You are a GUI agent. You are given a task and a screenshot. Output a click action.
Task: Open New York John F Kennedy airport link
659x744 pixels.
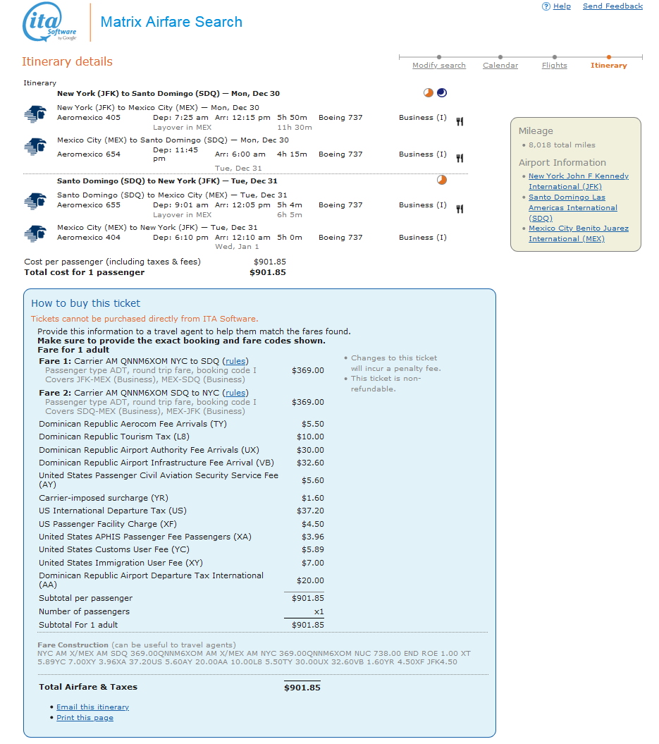(579, 181)
